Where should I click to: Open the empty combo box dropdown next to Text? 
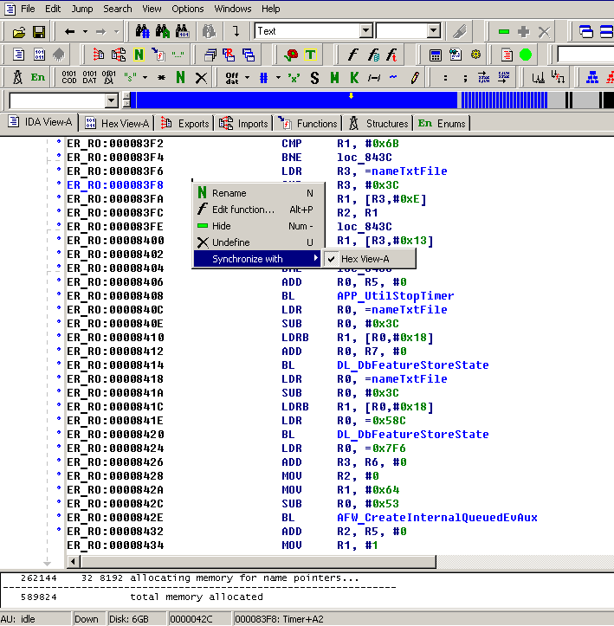click(433, 31)
